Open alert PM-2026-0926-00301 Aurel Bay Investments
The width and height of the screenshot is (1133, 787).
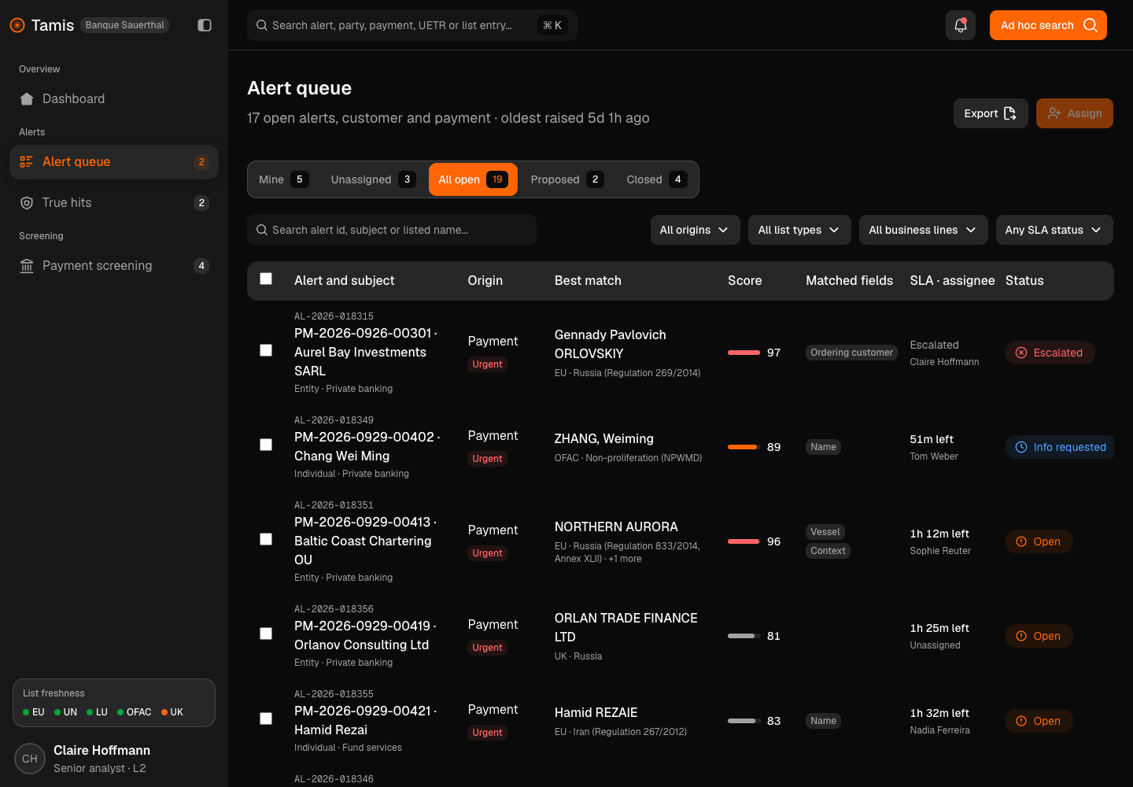[367, 353]
